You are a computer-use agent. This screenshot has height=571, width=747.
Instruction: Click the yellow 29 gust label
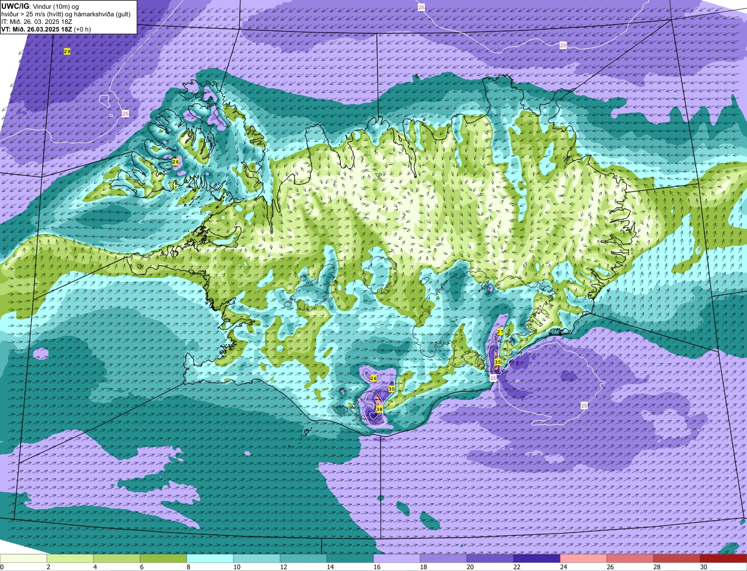[x=67, y=52]
